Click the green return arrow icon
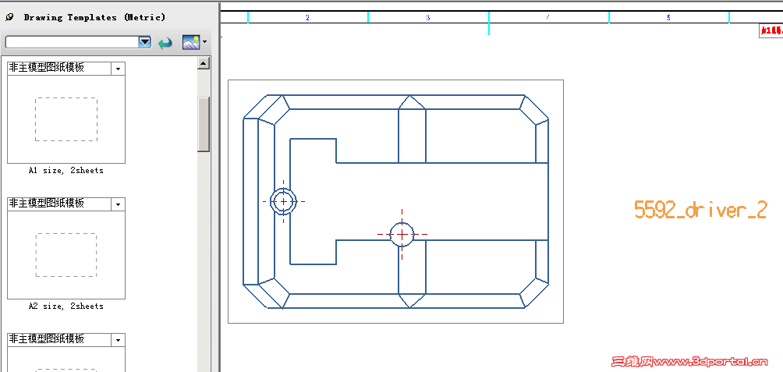The height and width of the screenshot is (372, 783). (x=165, y=43)
